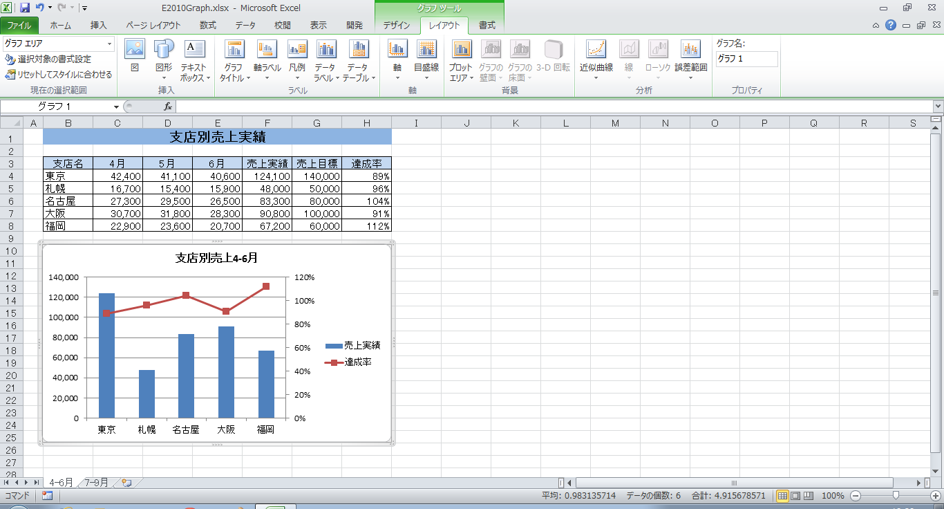Click リセットしてスタイルに合わせる button

tap(59, 74)
